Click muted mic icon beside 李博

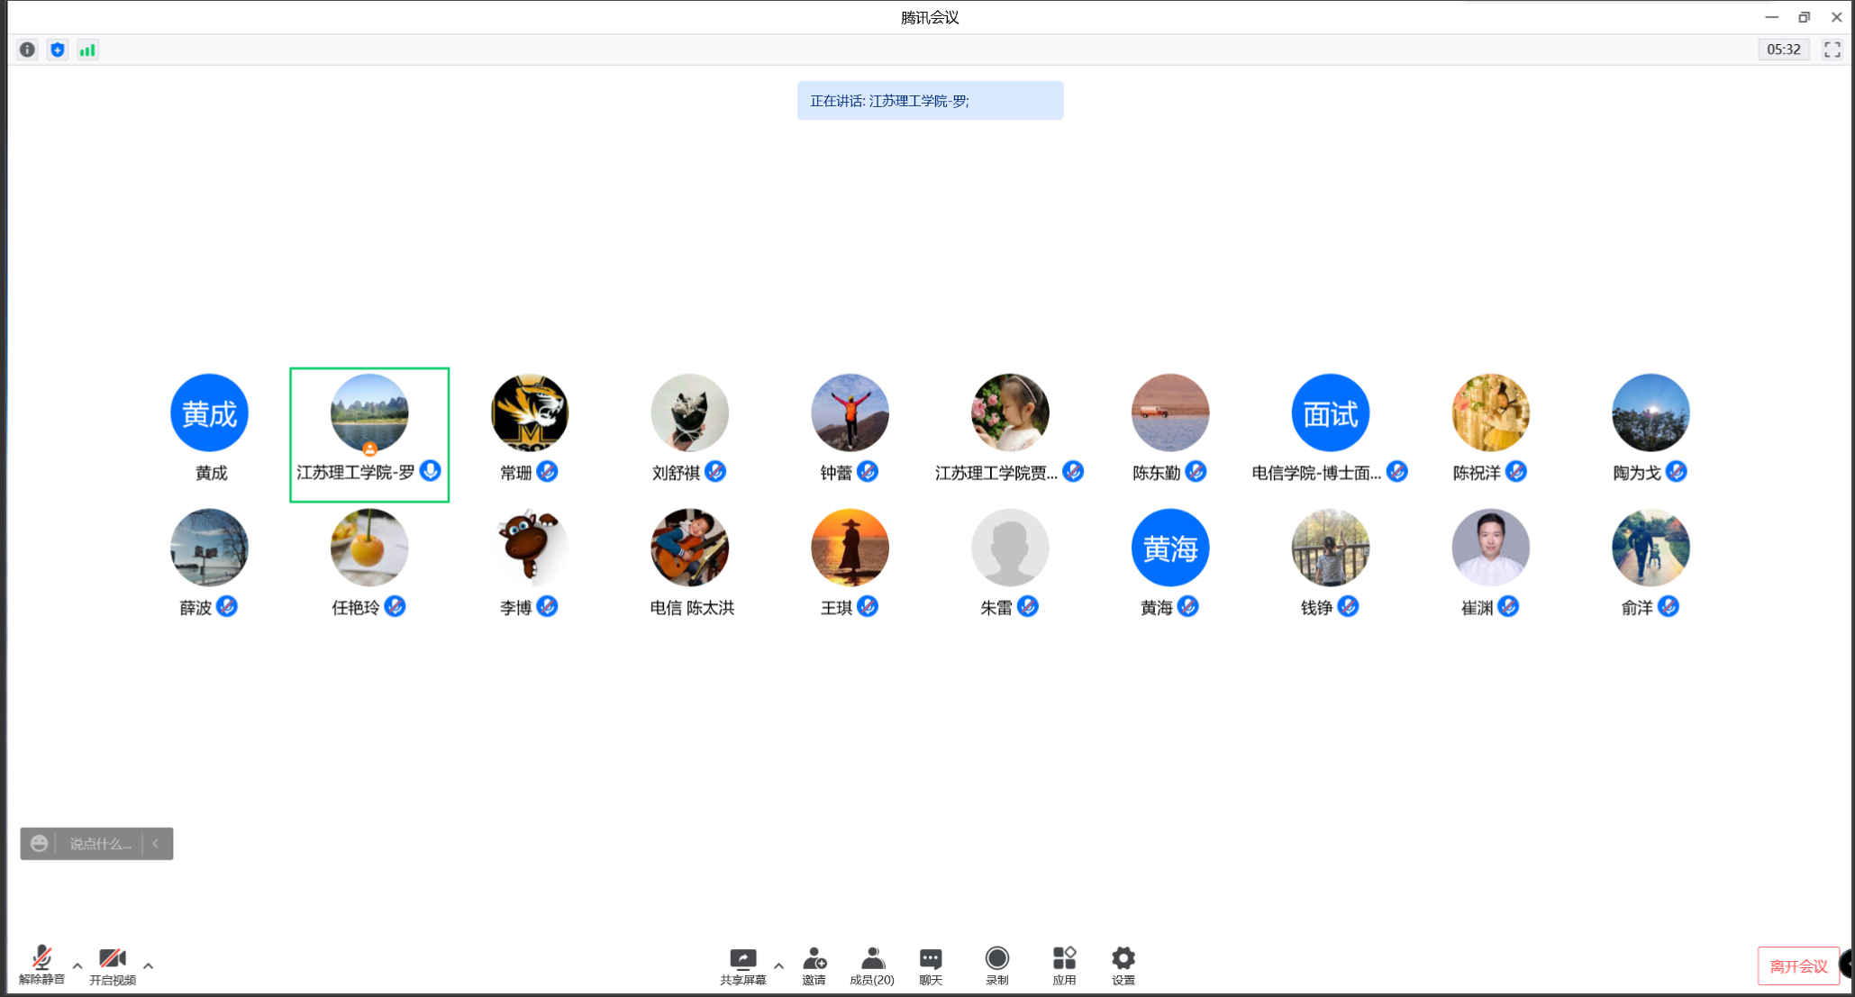[x=547, y=606]
